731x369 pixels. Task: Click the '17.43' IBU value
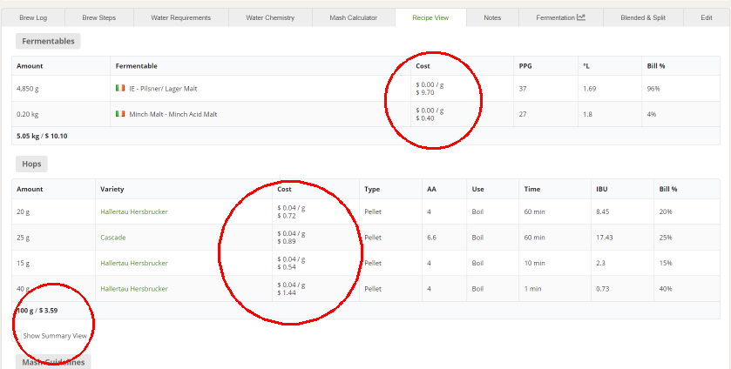[604, 237]
